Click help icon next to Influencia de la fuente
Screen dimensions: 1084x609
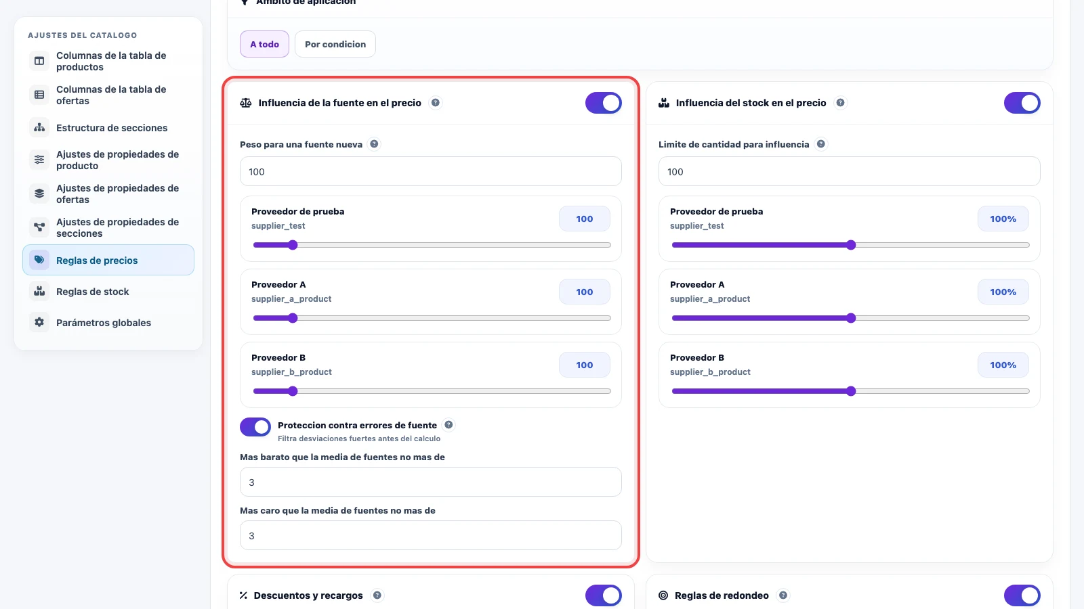click(x=436, y=103)
